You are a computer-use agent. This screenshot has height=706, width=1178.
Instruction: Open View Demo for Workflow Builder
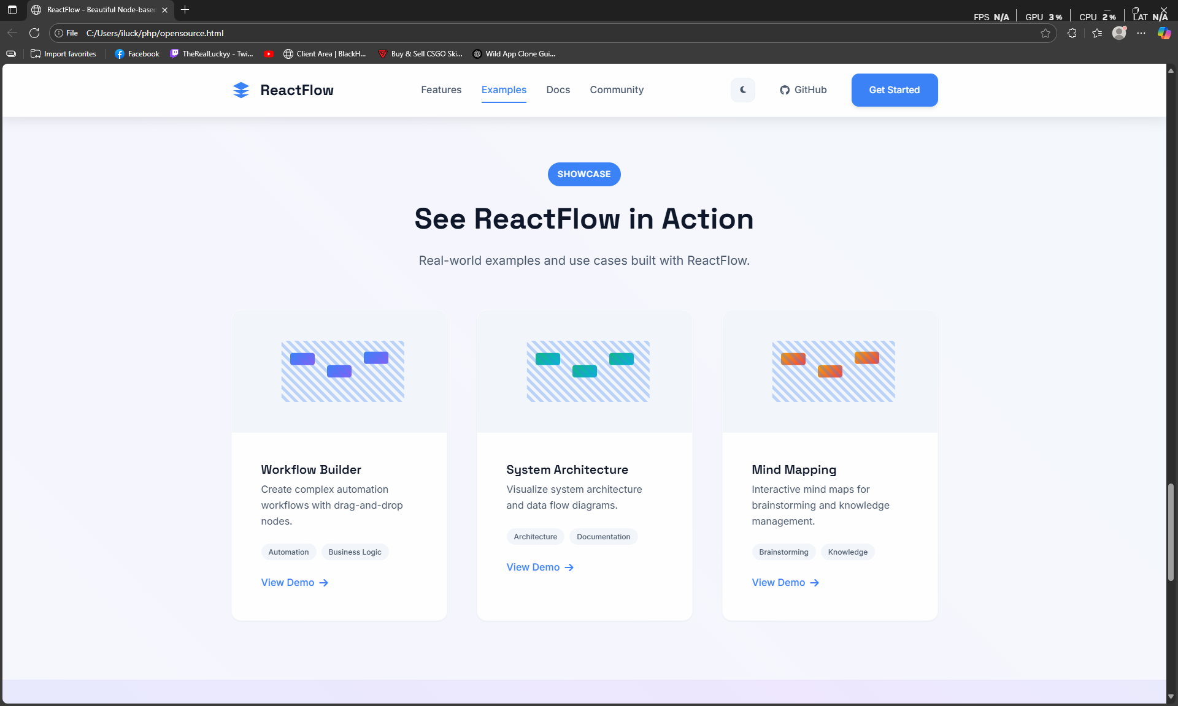point(294,583)
